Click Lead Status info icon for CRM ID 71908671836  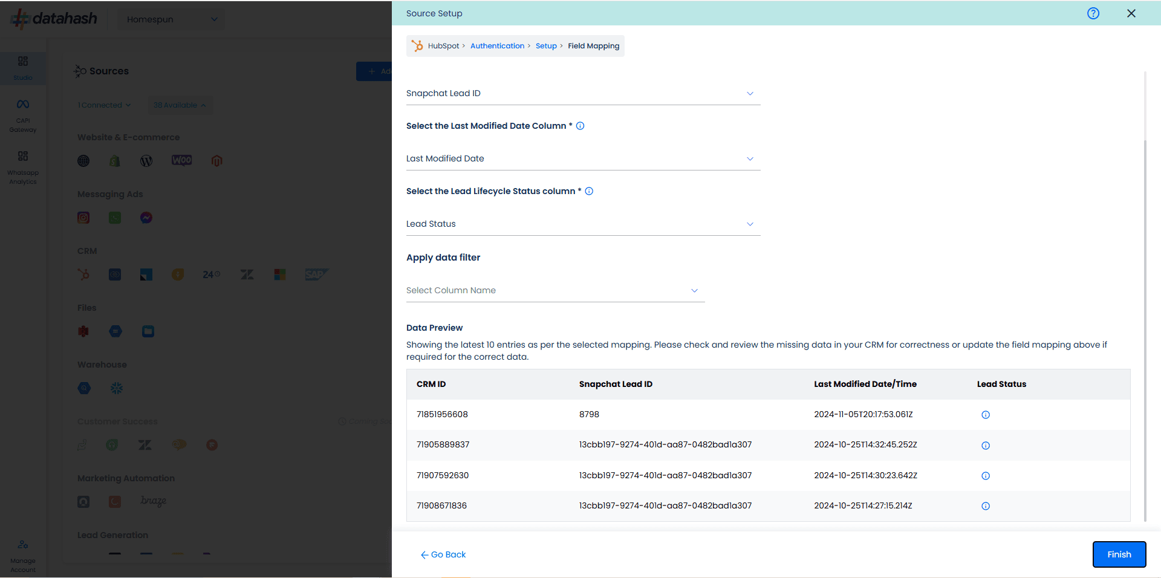point(986,506)
